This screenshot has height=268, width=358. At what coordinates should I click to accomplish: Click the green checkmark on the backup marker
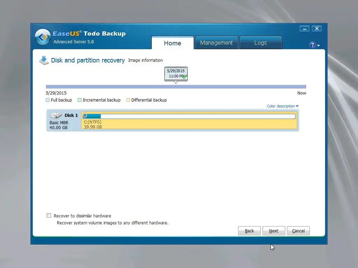[185, 77]
